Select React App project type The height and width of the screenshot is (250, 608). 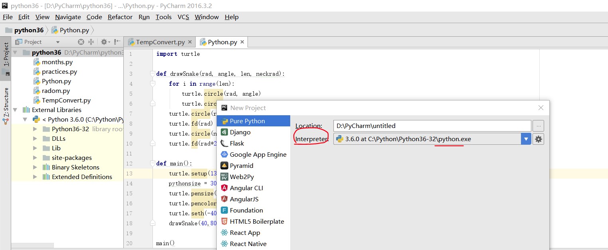pyautogui.click(x=253, y=232)
